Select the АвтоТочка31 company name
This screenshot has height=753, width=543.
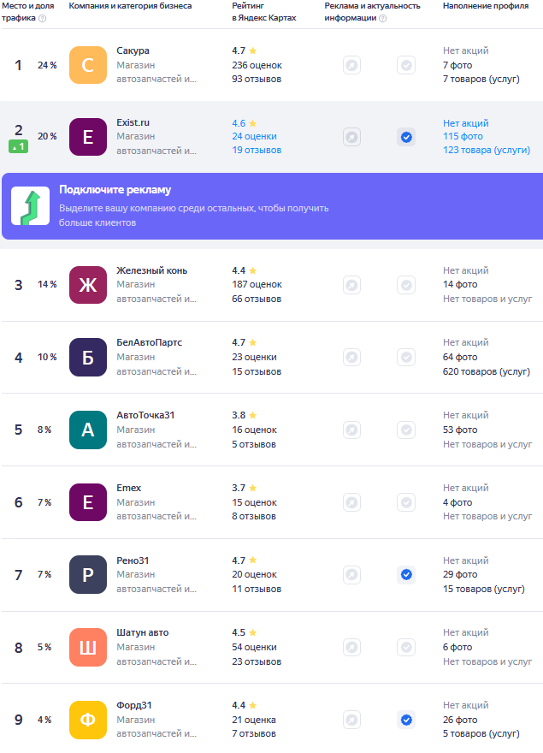[x=145, y=416]
